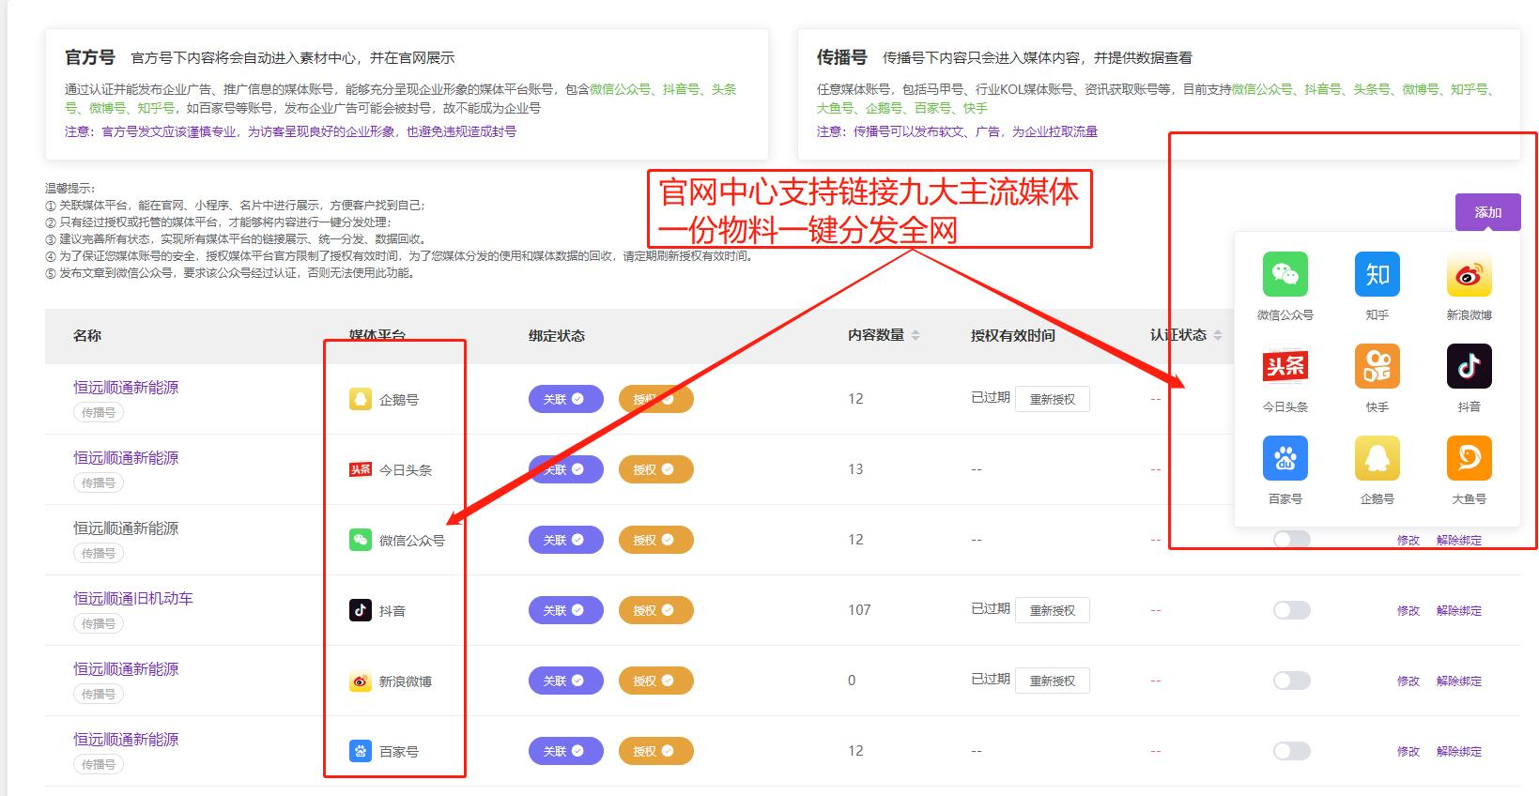Image resolution: width=1539 pixels, height=796 pixels.
Task: Choose 新浪微博 icon in the add popup
Action: coord(1469,274)
